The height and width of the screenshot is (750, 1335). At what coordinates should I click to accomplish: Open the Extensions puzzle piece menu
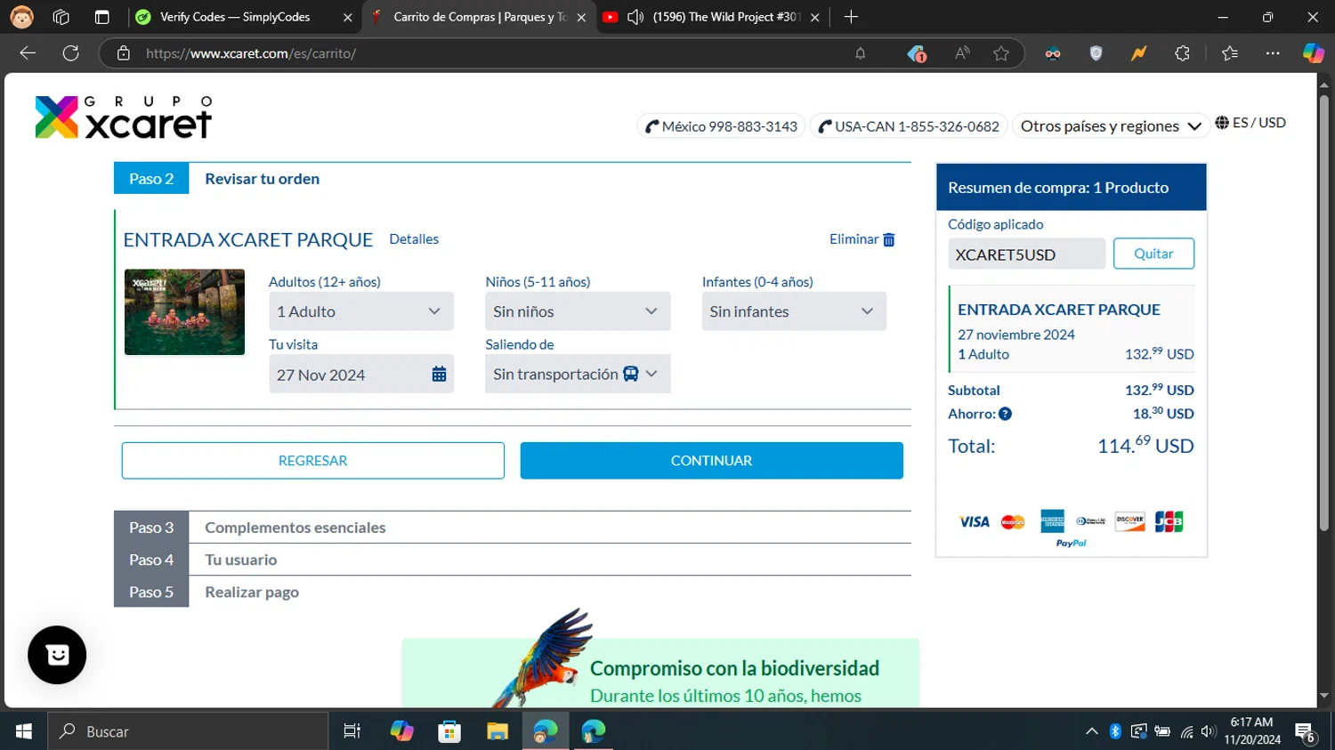click(1182, 53)
